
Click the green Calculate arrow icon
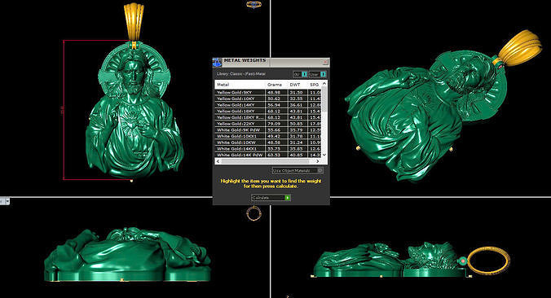288,198
